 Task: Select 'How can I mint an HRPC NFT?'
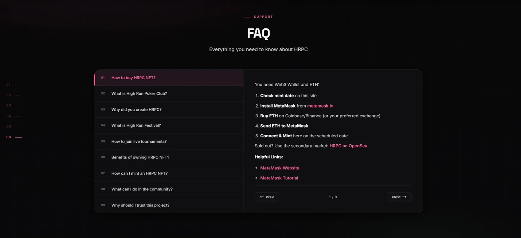click(x=169, y=173)
